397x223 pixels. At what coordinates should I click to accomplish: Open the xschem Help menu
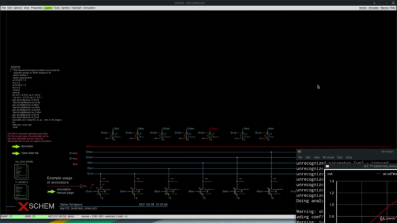(393, 8)
